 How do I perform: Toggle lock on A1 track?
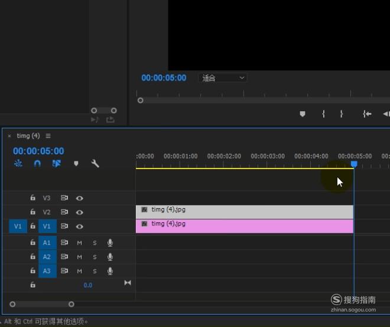click(x=32, y=242)
